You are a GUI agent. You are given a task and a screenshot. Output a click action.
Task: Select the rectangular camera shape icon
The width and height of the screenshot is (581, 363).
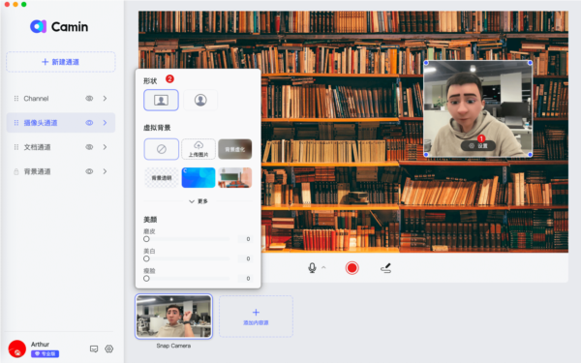pos(161,100)
